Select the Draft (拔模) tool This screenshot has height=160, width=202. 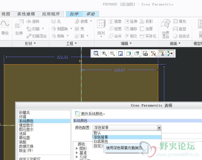click(x=81, y=21)
